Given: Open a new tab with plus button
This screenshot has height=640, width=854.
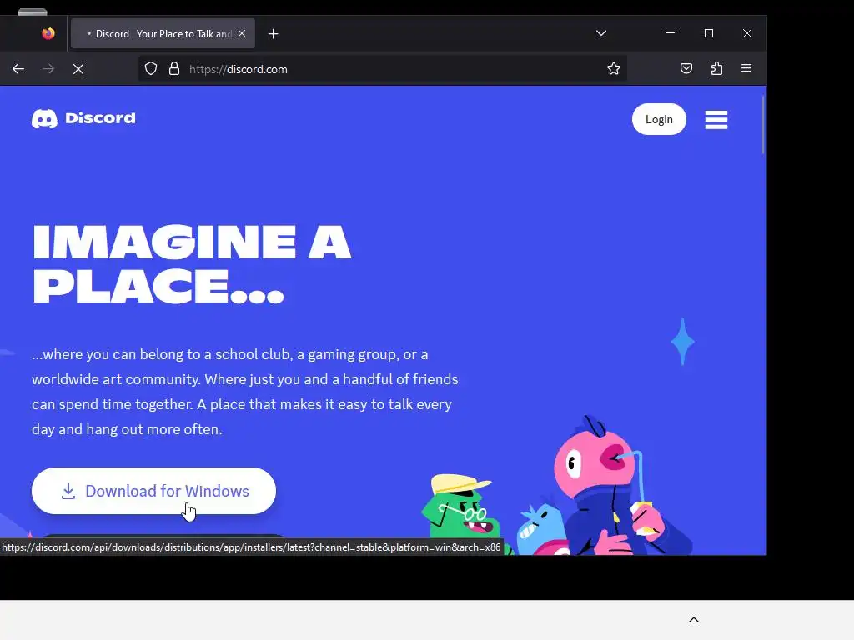Looking at the screenshot, I should (x=274, y=34).
